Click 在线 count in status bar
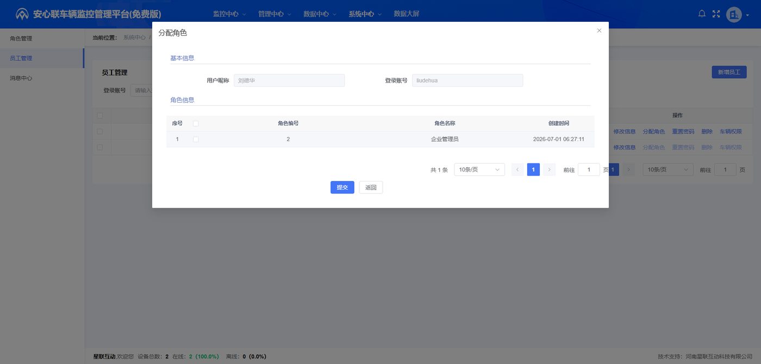The width and height of the screenshot is (761, 364). [196, 356]
